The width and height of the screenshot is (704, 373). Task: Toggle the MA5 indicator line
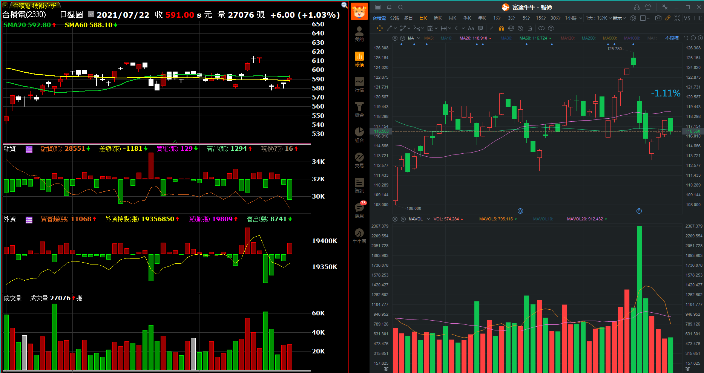coord(429,38)
